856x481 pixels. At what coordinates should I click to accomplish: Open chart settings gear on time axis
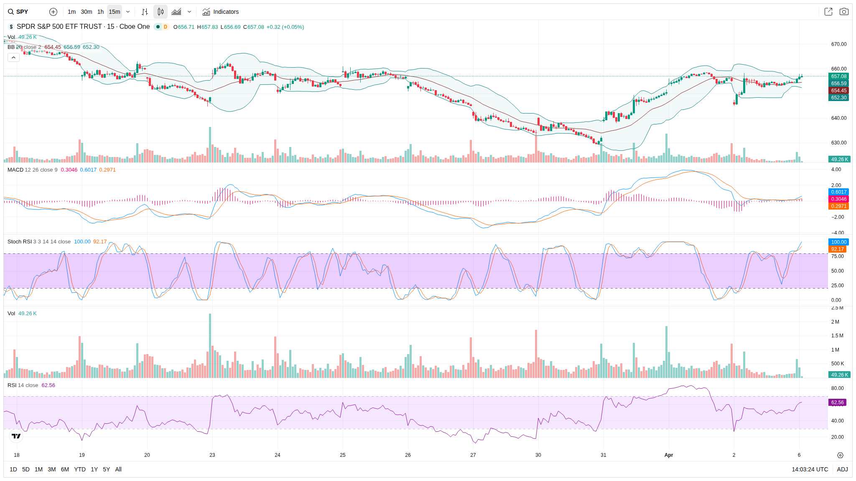pyautogui.click(x=840, y=455)
